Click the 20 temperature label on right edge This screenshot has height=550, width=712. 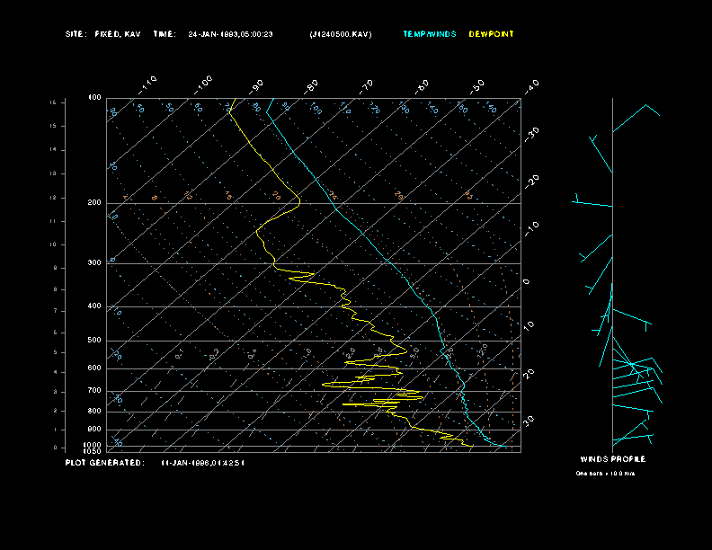point(530,374)
